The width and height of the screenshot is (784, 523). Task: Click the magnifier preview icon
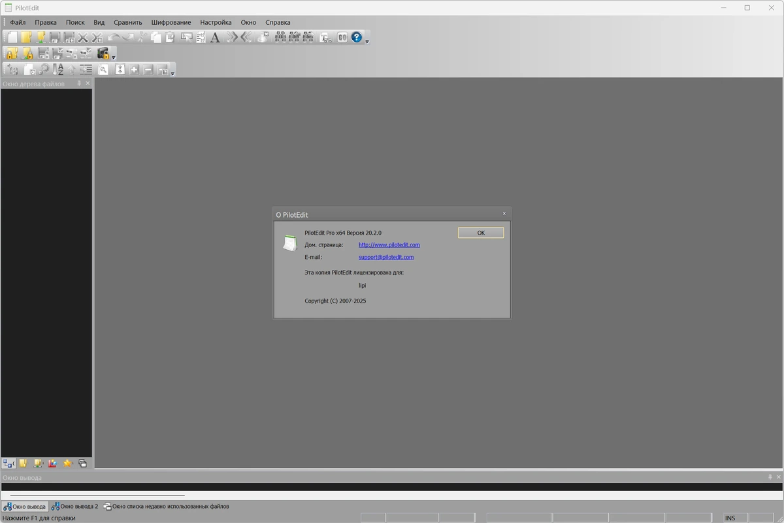click(103, 69)
